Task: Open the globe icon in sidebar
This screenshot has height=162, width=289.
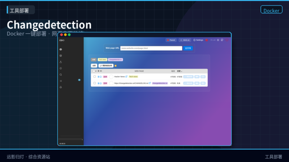Action: click(x=61, y=68)
